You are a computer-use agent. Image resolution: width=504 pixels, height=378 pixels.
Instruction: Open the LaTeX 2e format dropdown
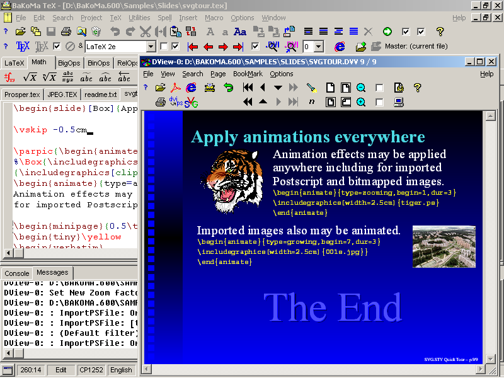point(151,47)
